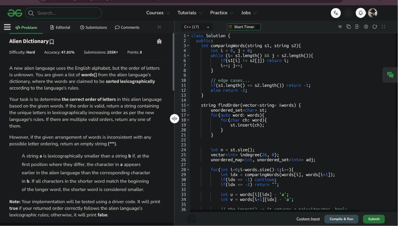Collapse code fold at line 1
This screenshot has height=226, width=398.
[x=188, y=36]
